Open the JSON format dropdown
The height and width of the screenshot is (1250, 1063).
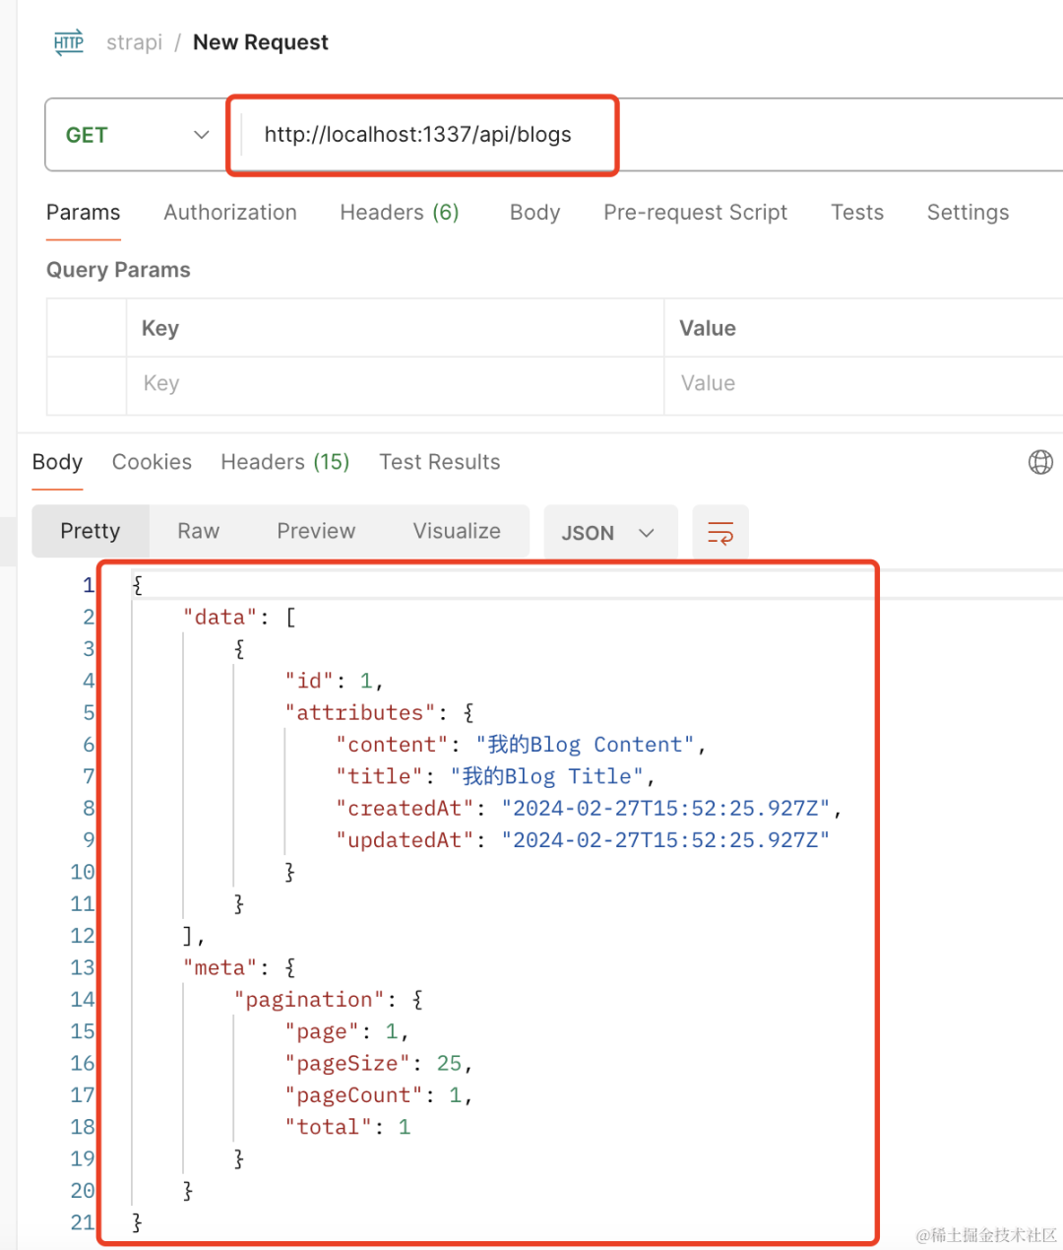tap(610, 533)
